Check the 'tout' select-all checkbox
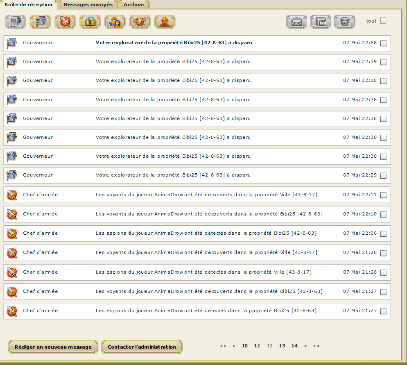The height and width of the screenshot is (365, 407). tap(383, 21)
